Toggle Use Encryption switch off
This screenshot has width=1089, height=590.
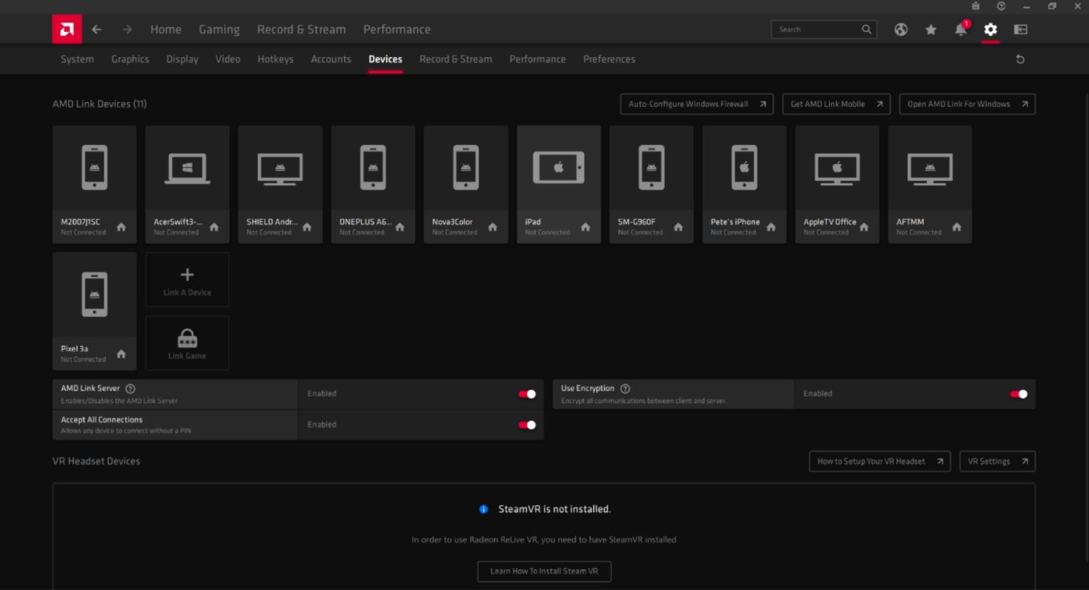pos(1019,394)
